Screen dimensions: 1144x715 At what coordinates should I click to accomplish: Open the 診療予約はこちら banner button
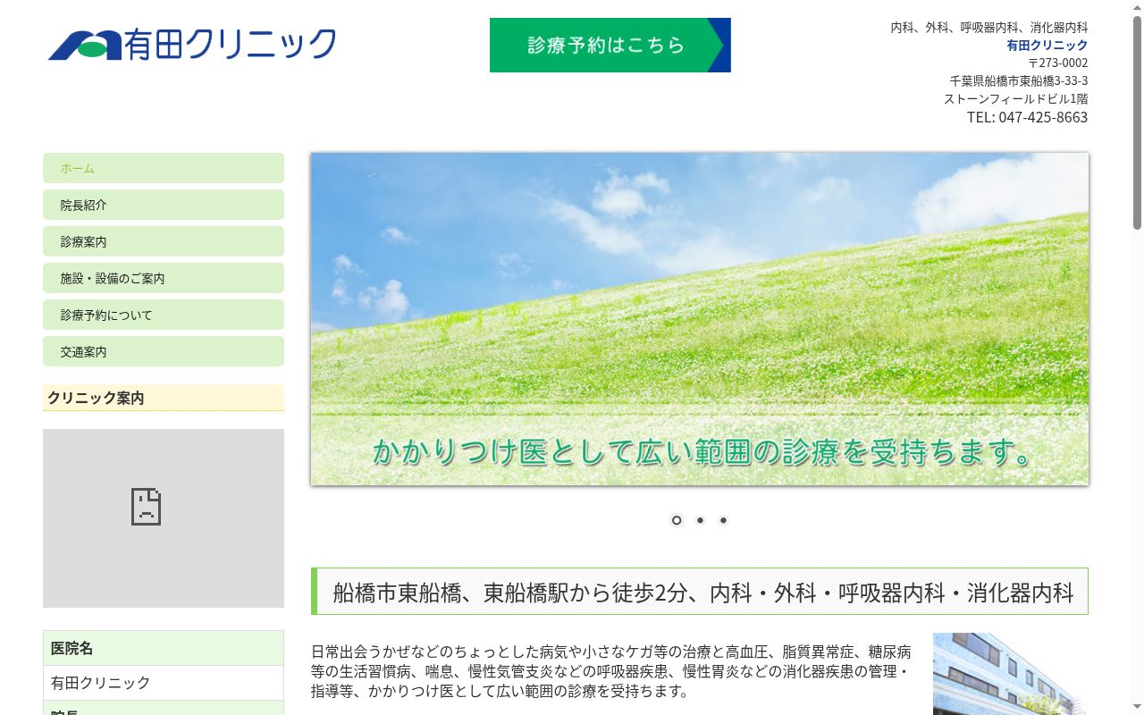[x=610, y=45]
